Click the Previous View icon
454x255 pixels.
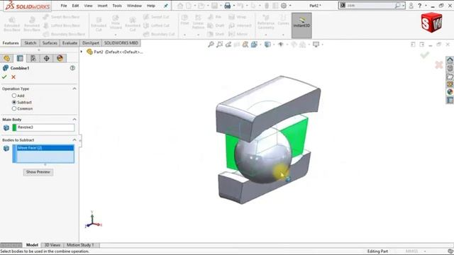228,44
